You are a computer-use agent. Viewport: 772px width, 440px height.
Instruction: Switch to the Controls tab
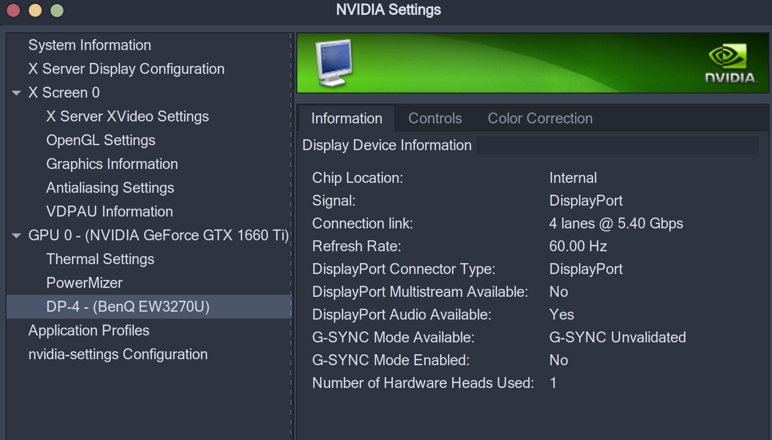point(435,118)
